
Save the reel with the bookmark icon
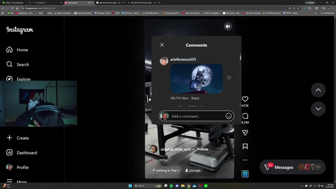tap(245, 146)
